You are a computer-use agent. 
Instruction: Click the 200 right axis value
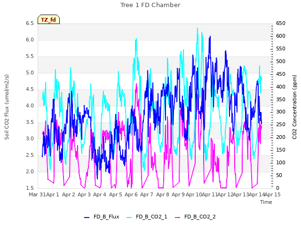281,137
